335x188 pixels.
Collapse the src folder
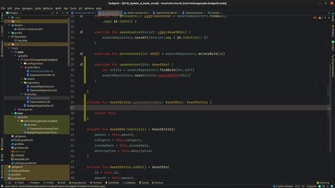9,48
